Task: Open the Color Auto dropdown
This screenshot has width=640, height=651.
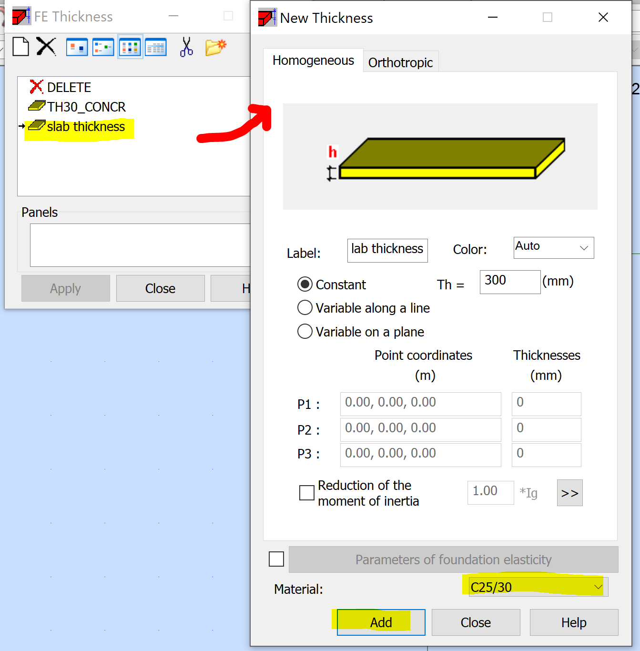Action: tap(553, 247)
